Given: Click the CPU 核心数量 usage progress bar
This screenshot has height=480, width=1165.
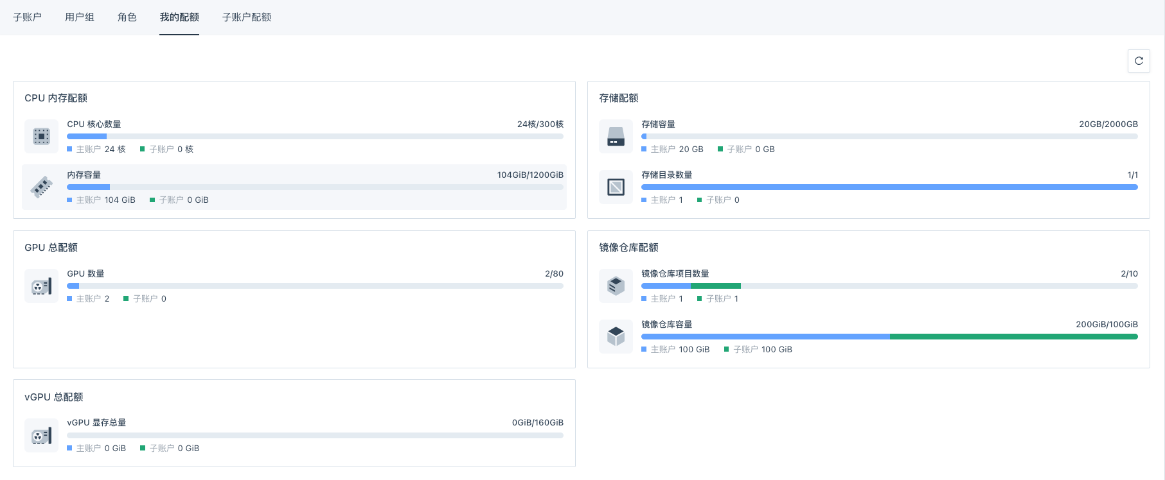Looking at the screenshot, I should tap(315, 136).
